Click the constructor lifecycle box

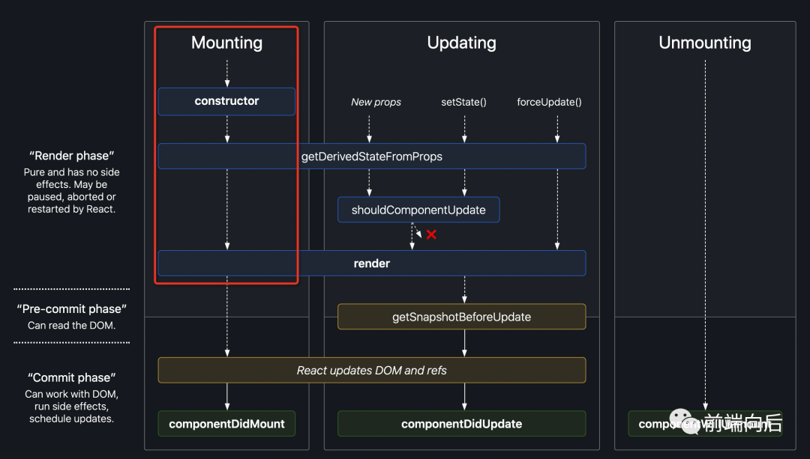(226, 102)
